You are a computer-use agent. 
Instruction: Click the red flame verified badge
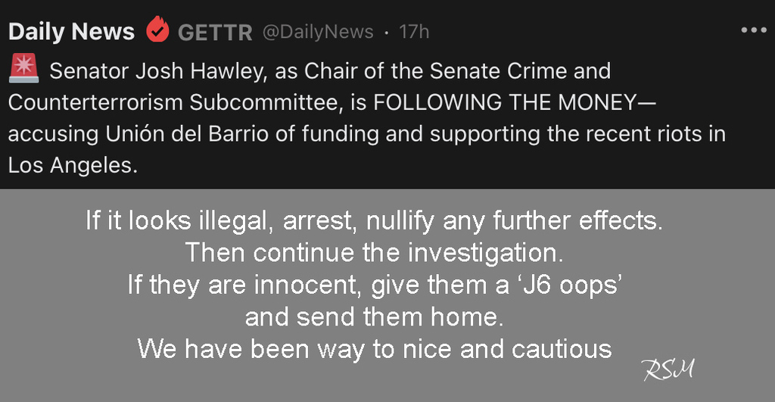point(157,30)
